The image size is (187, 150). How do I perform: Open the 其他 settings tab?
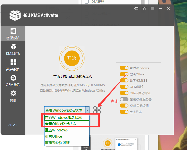13,96
